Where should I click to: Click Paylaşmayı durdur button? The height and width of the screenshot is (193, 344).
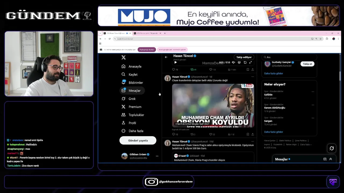click(x=147, y=50)
